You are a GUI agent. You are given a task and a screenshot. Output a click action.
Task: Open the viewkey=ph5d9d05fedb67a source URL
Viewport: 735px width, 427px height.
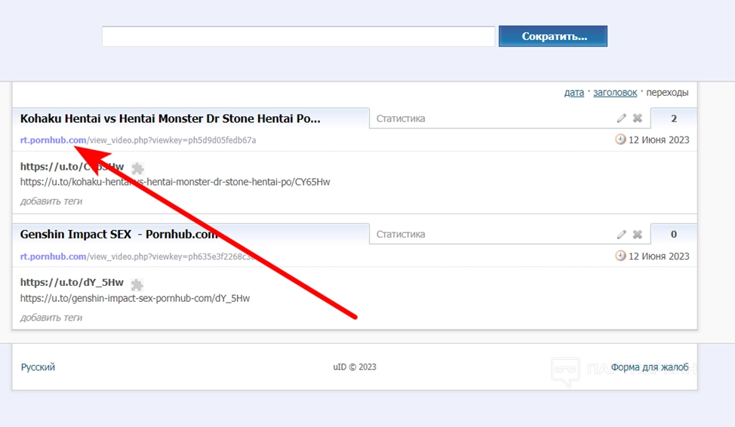(138, 140)
